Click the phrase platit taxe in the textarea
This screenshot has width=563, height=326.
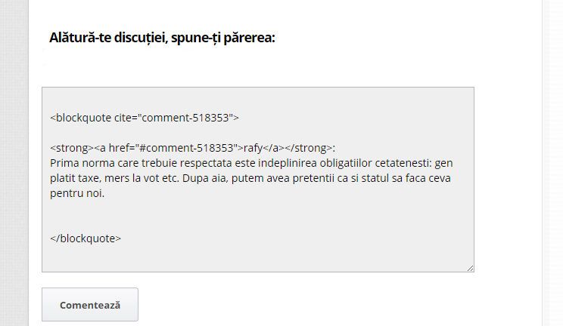[x=74, y=178]
